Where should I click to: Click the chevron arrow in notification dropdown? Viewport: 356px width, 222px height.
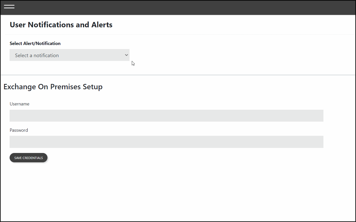pos(126,55)
